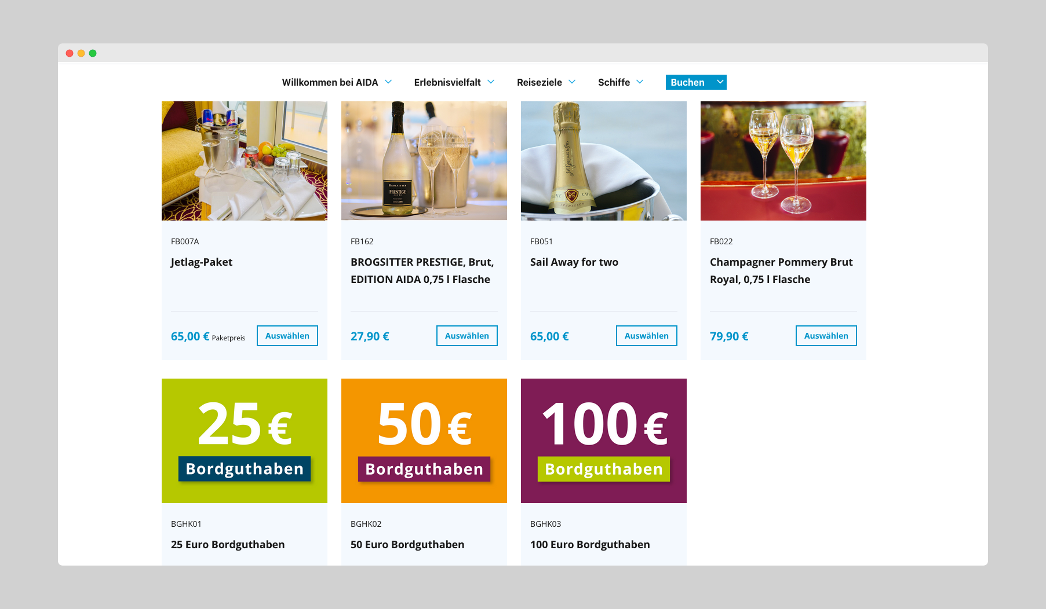
Task: Open the Reiseziele menu item
Action: pyautogui.click(x=540, y=82)
